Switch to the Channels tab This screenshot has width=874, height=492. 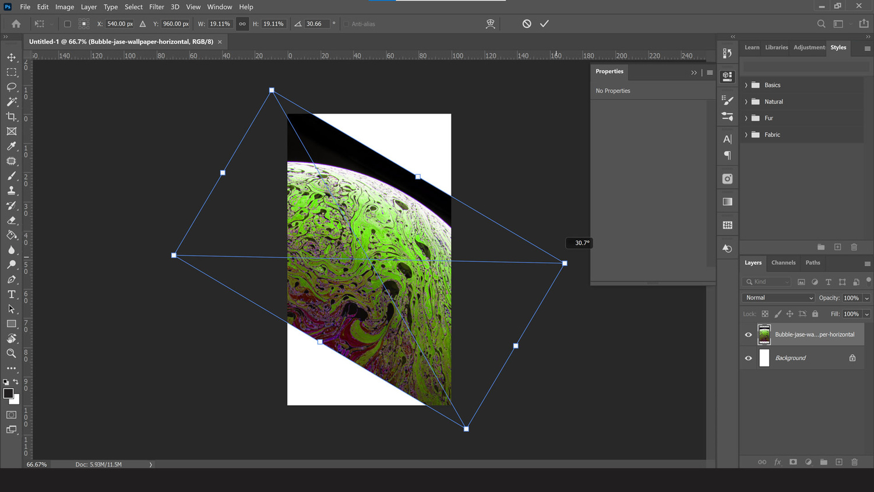[783, 263]
